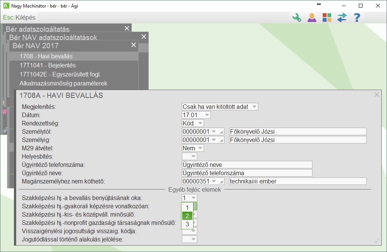387x252 pixels.
Task: Choose highlighted option 2 in the list
Action: click(x=187, y=216)
